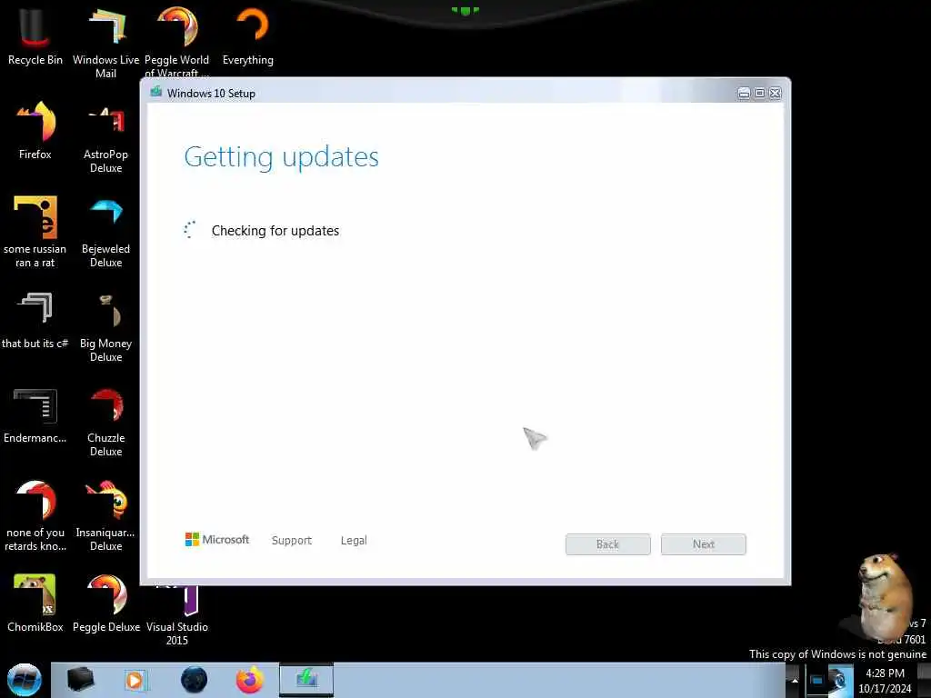The image size is (931, 698).
Task: Select the "some russian ran a rat" icon
Action: [x=35, y=232]
